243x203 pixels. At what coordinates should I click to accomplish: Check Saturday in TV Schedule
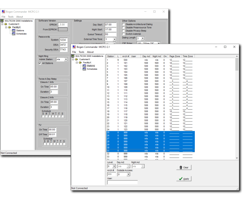click(64, 144)
